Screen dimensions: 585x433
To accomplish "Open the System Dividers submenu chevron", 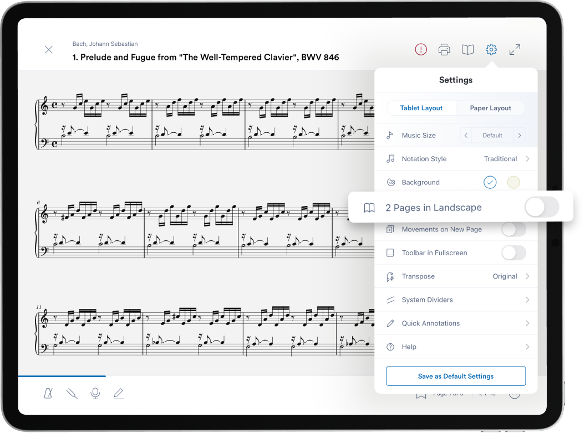I will coord(527,300).
